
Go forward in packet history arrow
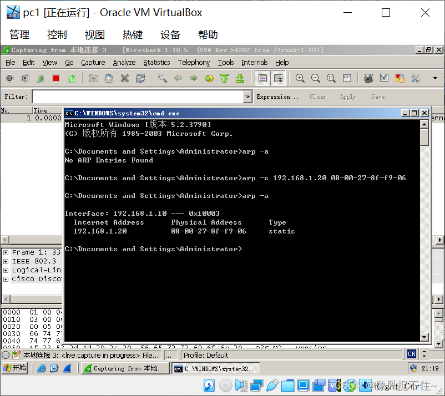tap(194, 78)
